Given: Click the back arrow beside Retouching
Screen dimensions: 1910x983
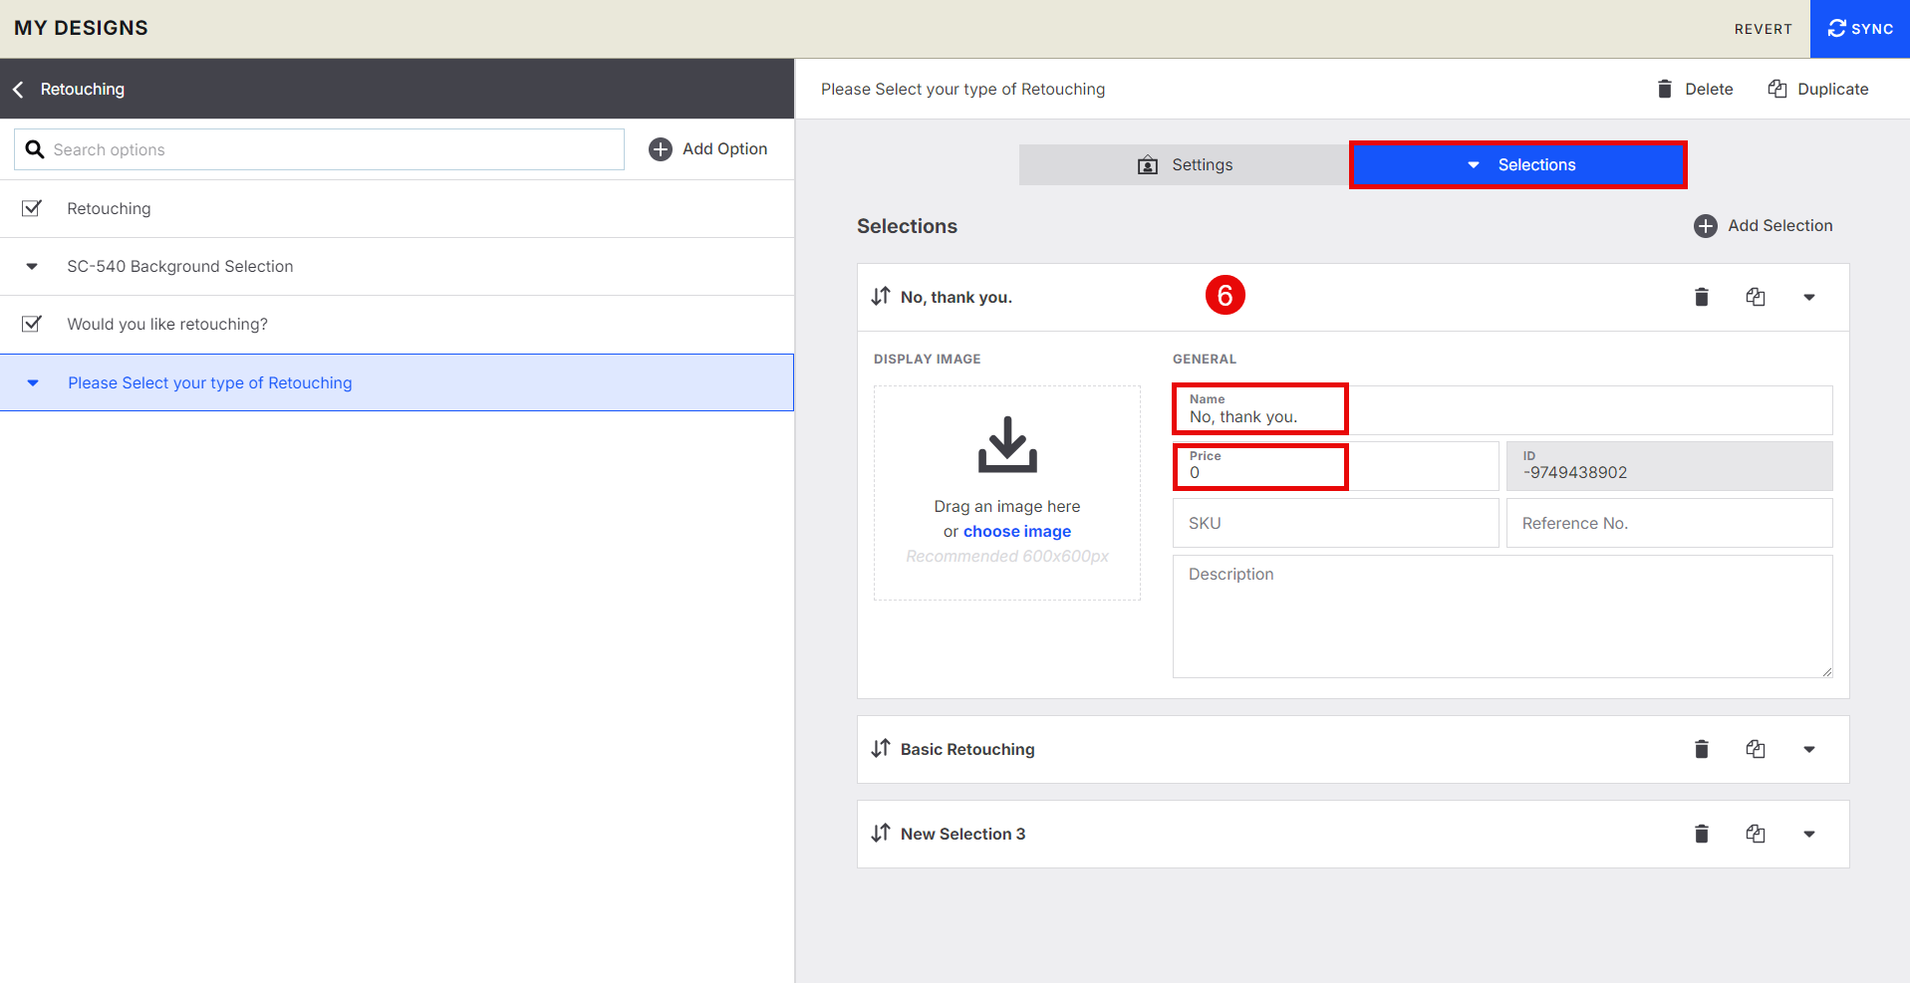Looking at the screenshot, I should [x=18, y=90].
